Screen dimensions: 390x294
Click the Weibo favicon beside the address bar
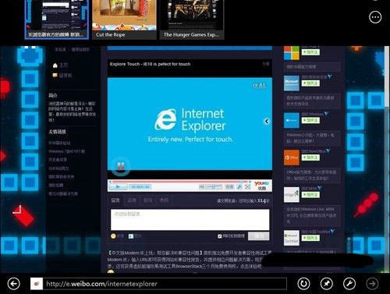[37, 284]
